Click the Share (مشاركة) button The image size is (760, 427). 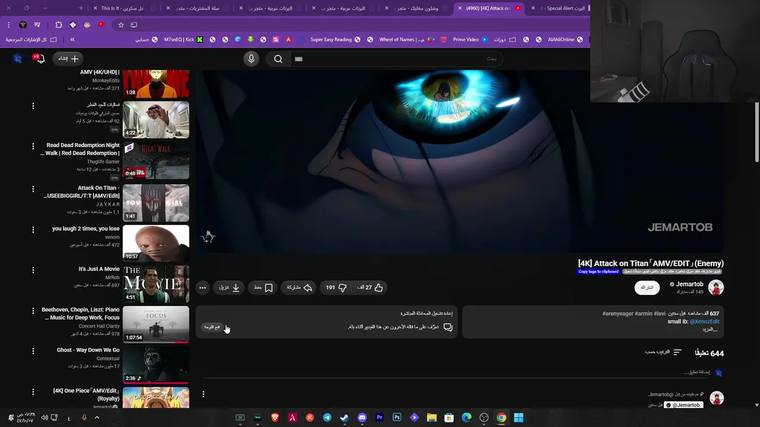pos(299,288)
